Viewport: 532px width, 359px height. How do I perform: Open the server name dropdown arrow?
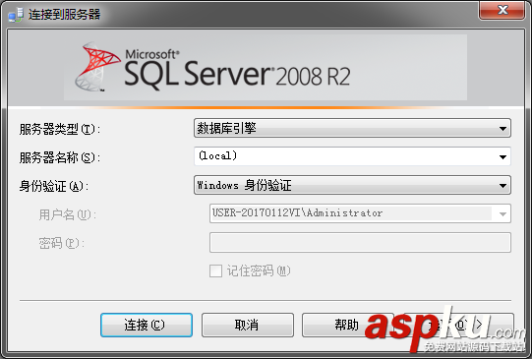tap(502, 156)
